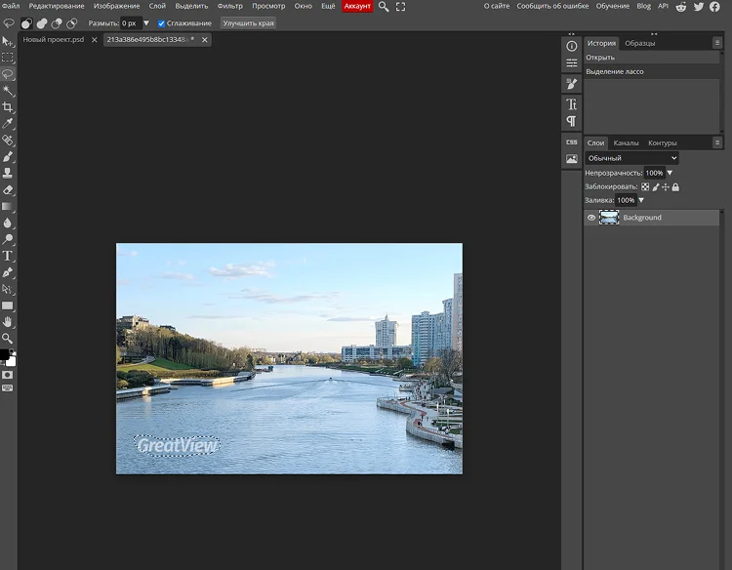Open the Редактирование menu
This screenshot has height=570, width=732.
click(57, 6)
